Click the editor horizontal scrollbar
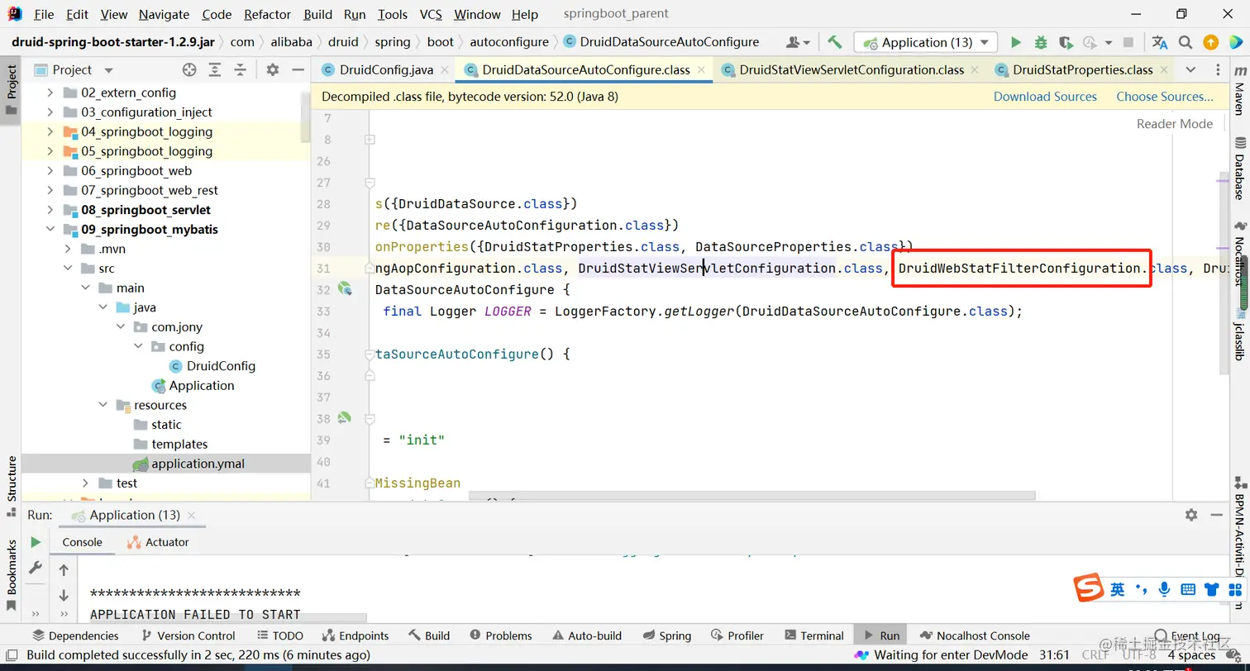 tap(751, 497)
